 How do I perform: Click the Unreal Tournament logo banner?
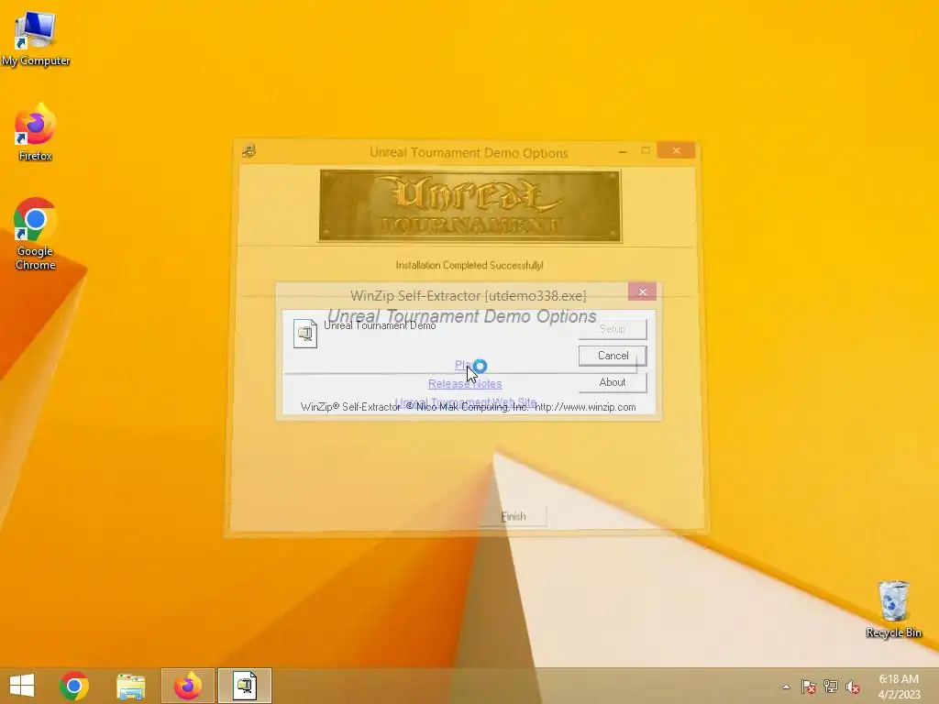470,206
